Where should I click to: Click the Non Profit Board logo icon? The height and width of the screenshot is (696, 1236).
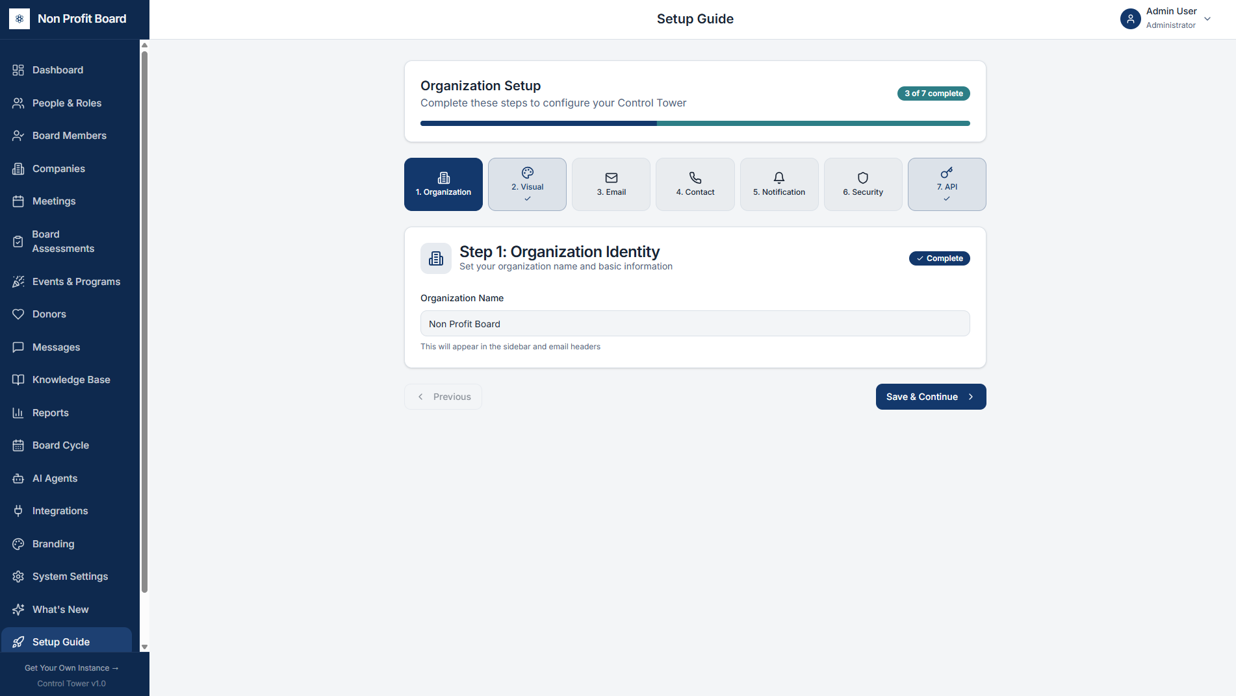(19, 19)
